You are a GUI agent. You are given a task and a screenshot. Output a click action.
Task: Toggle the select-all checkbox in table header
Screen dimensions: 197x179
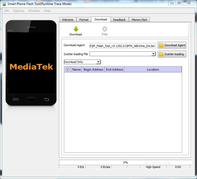tap(68, 69)
